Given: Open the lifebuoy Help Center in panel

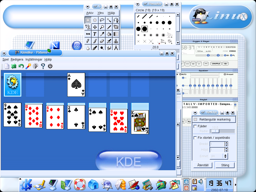Looking at the screenshot, I should [x=80, y=185].
